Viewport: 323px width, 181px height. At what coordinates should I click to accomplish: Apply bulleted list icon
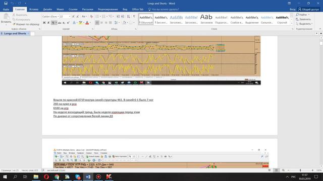(97, 17)
